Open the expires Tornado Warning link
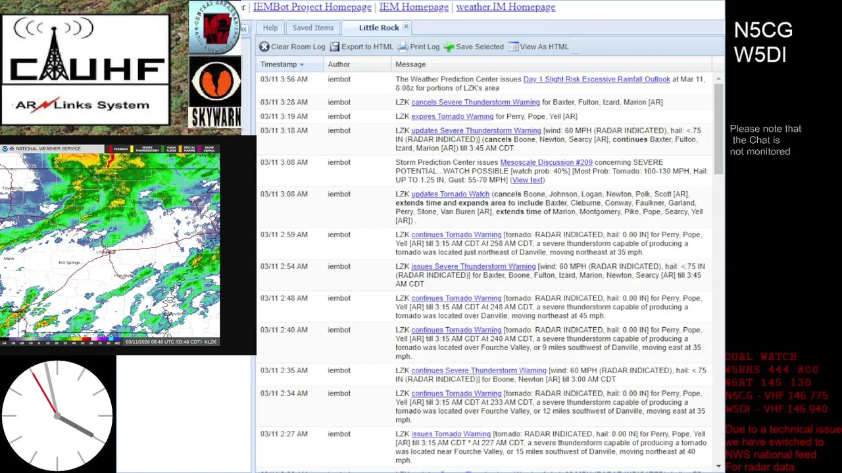842x473 pixels. (x=453, y=117)
